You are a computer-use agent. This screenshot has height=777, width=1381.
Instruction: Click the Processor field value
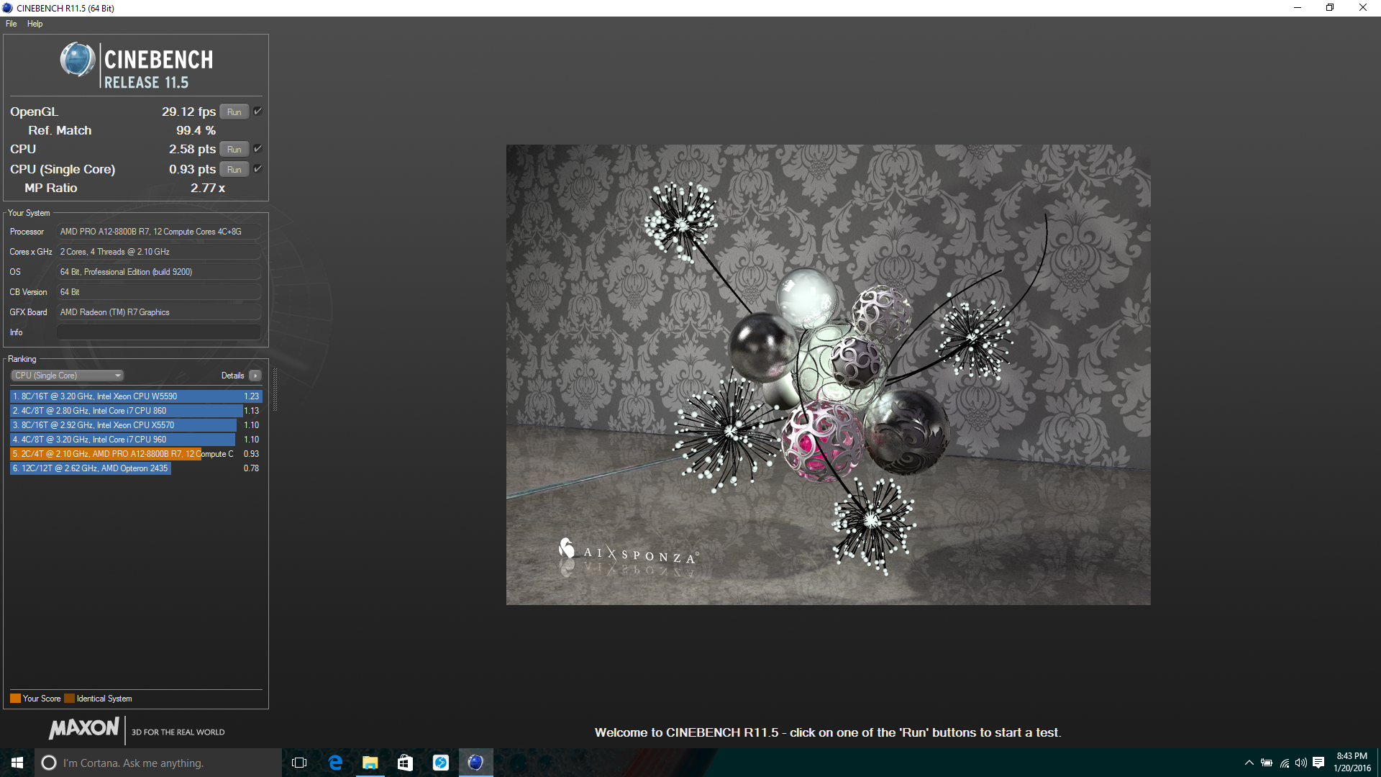[x=158, y=232]
